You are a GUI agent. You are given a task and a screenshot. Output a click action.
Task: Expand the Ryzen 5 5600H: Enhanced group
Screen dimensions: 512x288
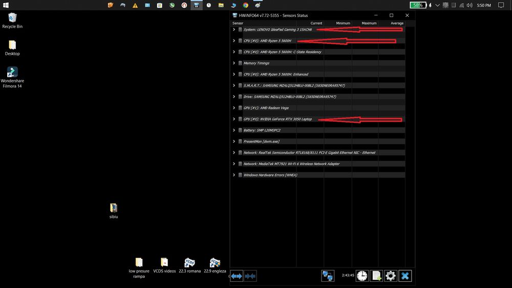234,74
